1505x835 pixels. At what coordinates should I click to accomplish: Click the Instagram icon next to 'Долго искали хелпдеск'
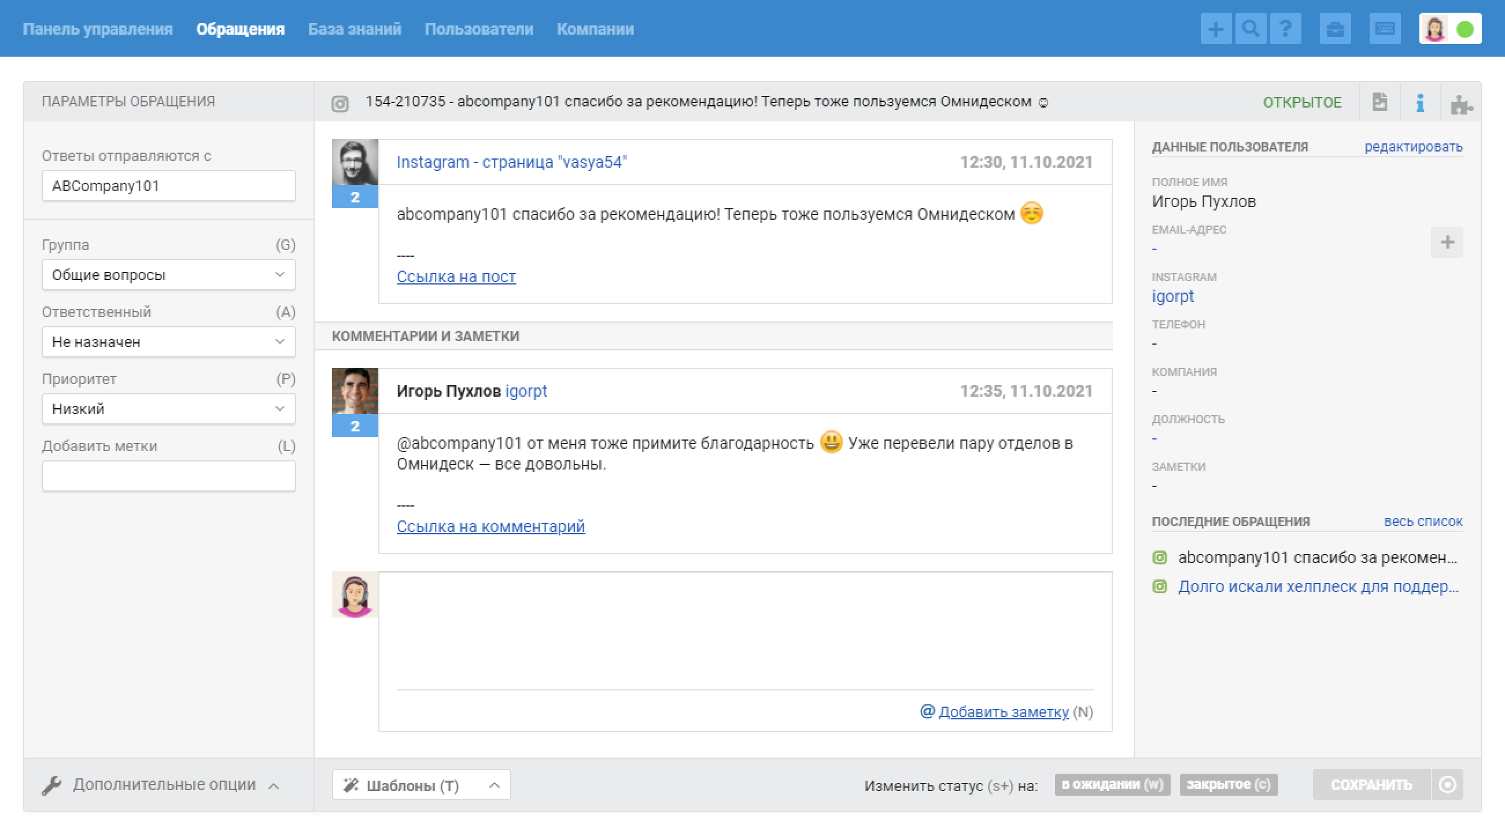[x=1160, y=586]
